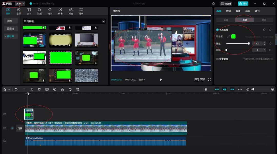Viewport: 277px width, 154px height.
Task: Uncheck the 色度抠图 chroma key checkbox
Action: tap(217, 30)
